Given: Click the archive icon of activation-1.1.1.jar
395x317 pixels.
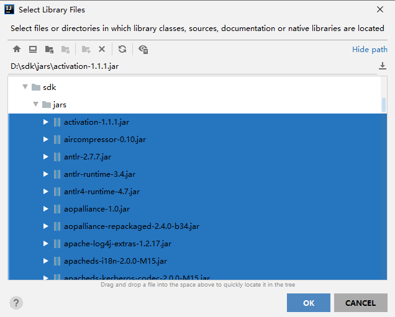Looking at the screenshot, I should (x=57, y=122).
